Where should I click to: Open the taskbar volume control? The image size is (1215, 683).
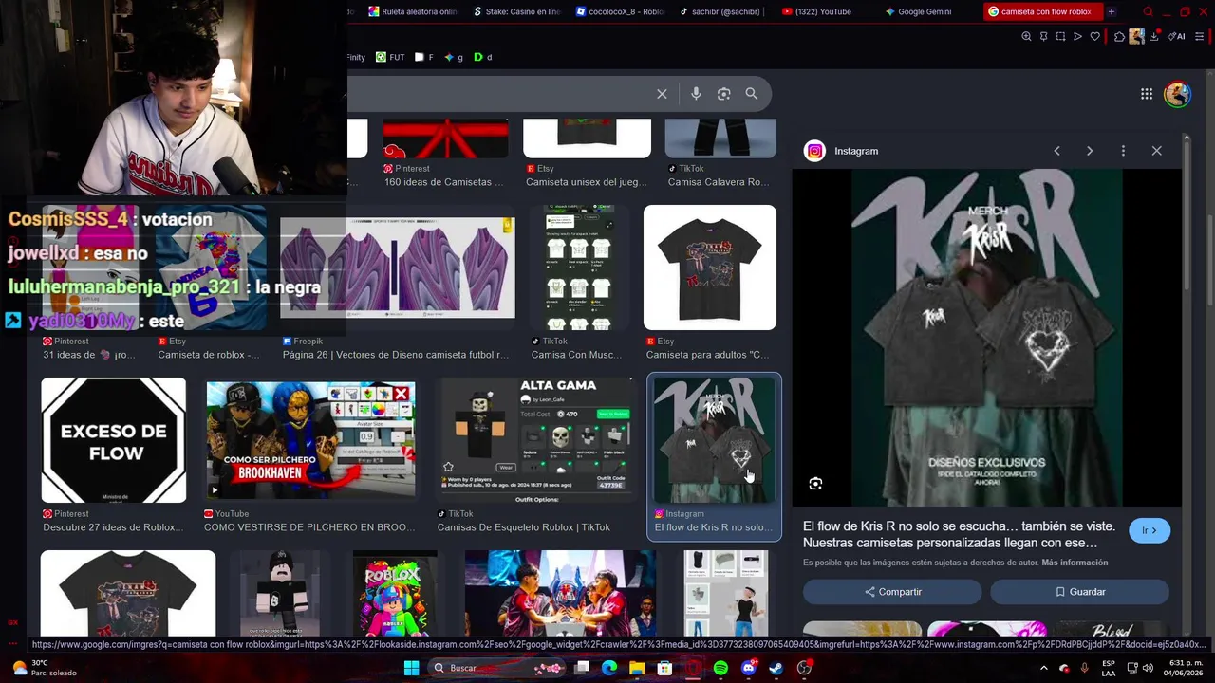[x=1146, y=668]
